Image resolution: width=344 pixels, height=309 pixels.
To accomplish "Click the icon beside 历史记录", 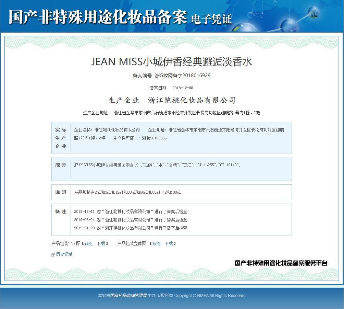I will 53,254.
